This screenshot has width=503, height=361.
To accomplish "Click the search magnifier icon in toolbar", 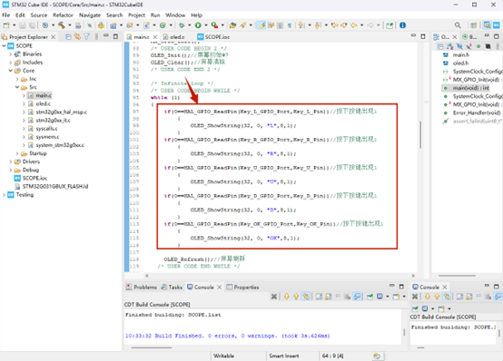I will point(458,25).
